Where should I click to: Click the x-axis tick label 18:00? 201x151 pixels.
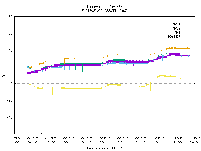click(177, 142)
